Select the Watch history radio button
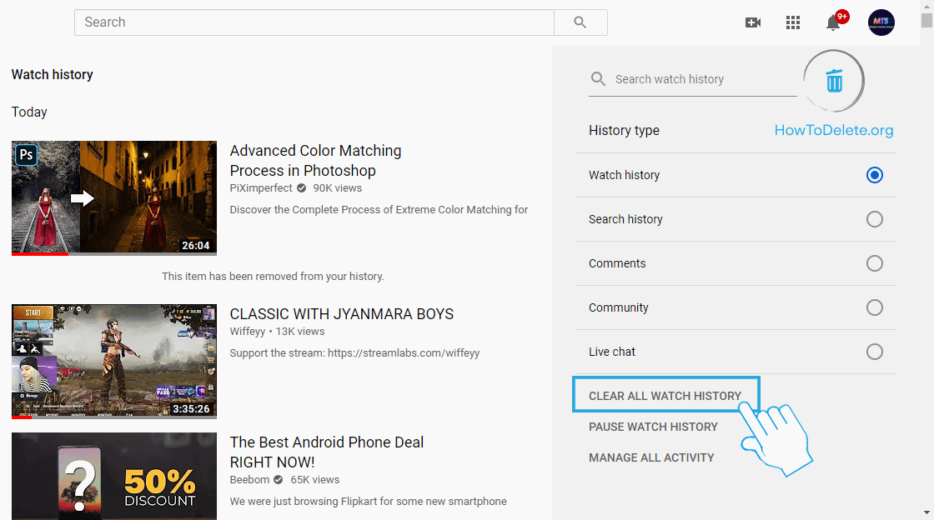This screenshot has height=520, width=934. [874, 175]
